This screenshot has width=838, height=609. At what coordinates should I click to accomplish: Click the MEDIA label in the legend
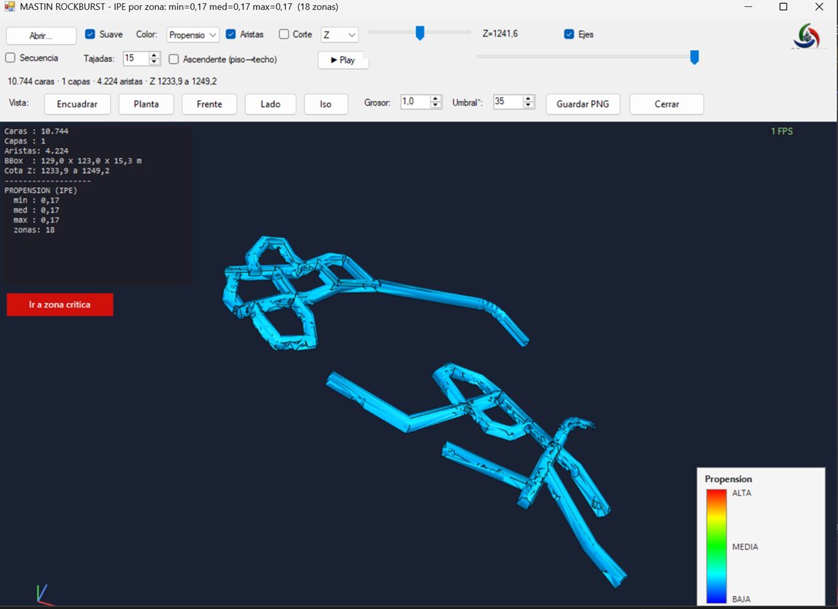point(745,547)
